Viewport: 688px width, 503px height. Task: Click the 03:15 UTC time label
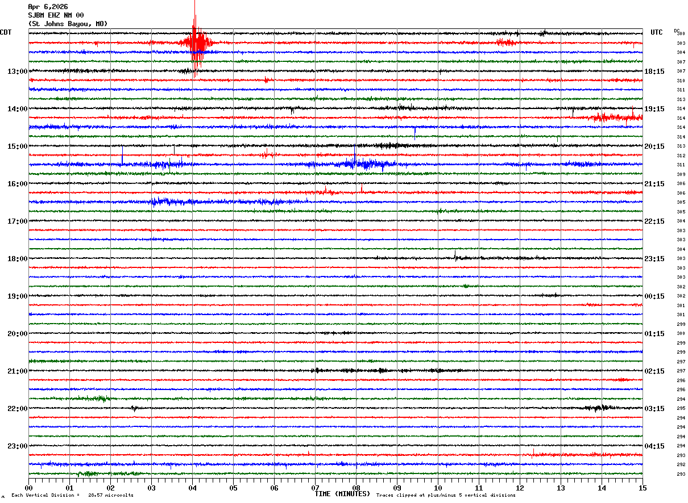[654, 409]
